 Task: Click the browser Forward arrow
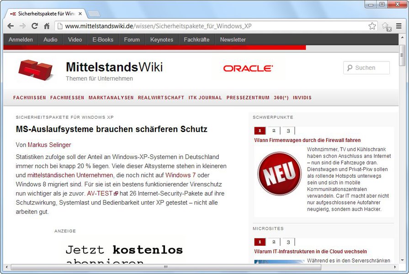(22, 26)
